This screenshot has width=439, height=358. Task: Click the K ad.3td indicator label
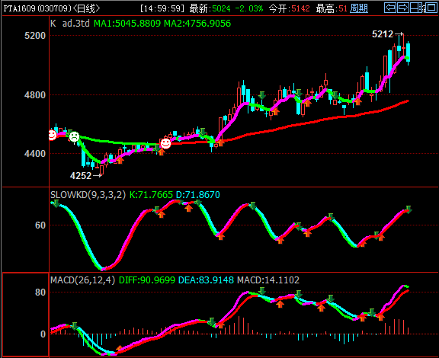click(x=70, y=24)
